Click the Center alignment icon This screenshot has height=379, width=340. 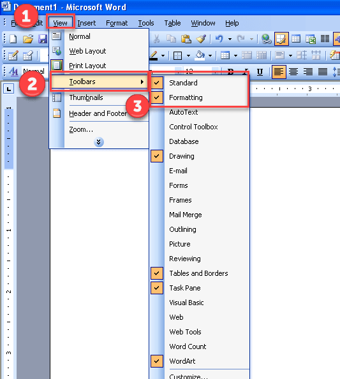(293, 72)
